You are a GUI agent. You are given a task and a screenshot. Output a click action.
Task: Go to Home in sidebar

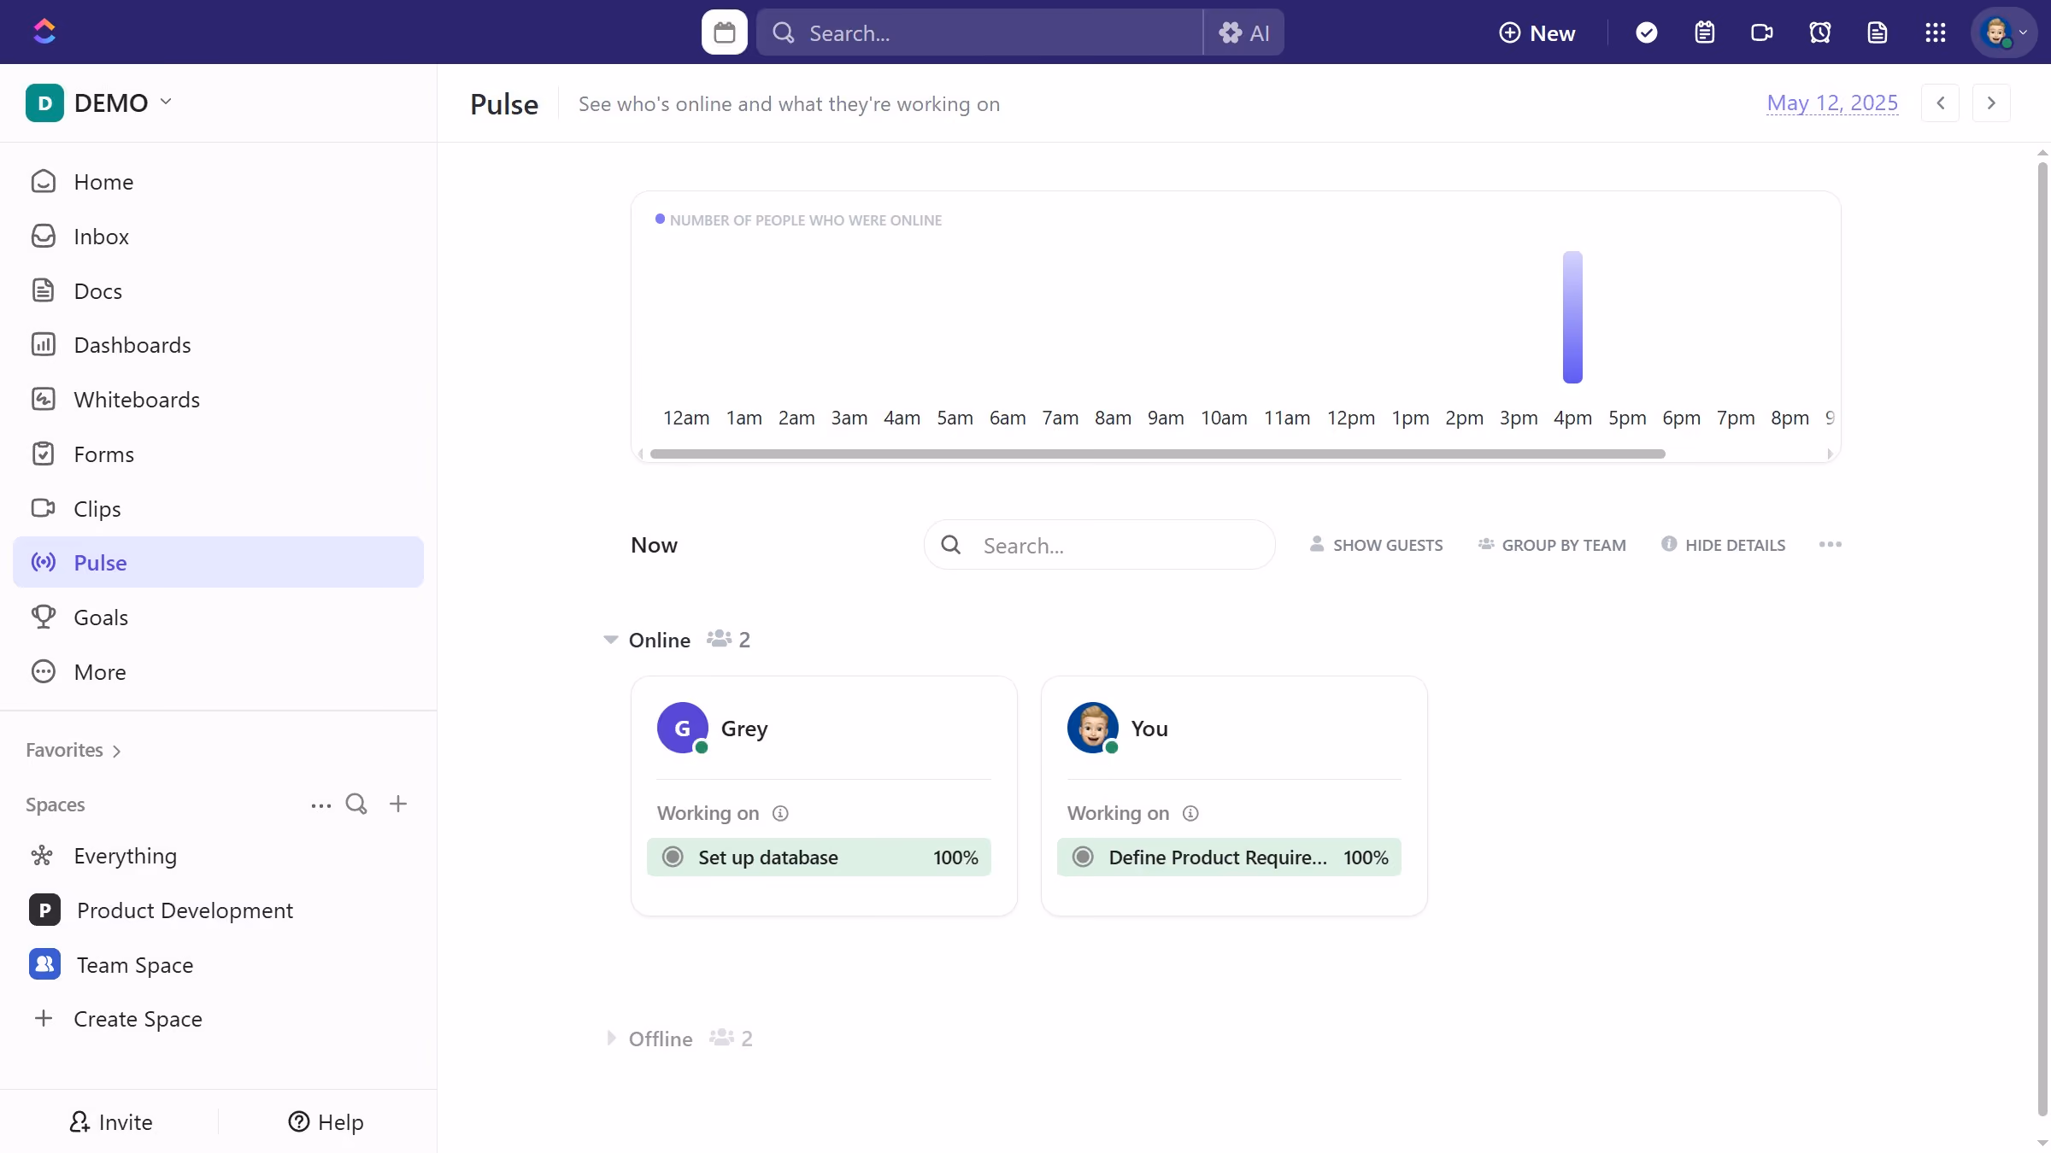click(218, 182)
